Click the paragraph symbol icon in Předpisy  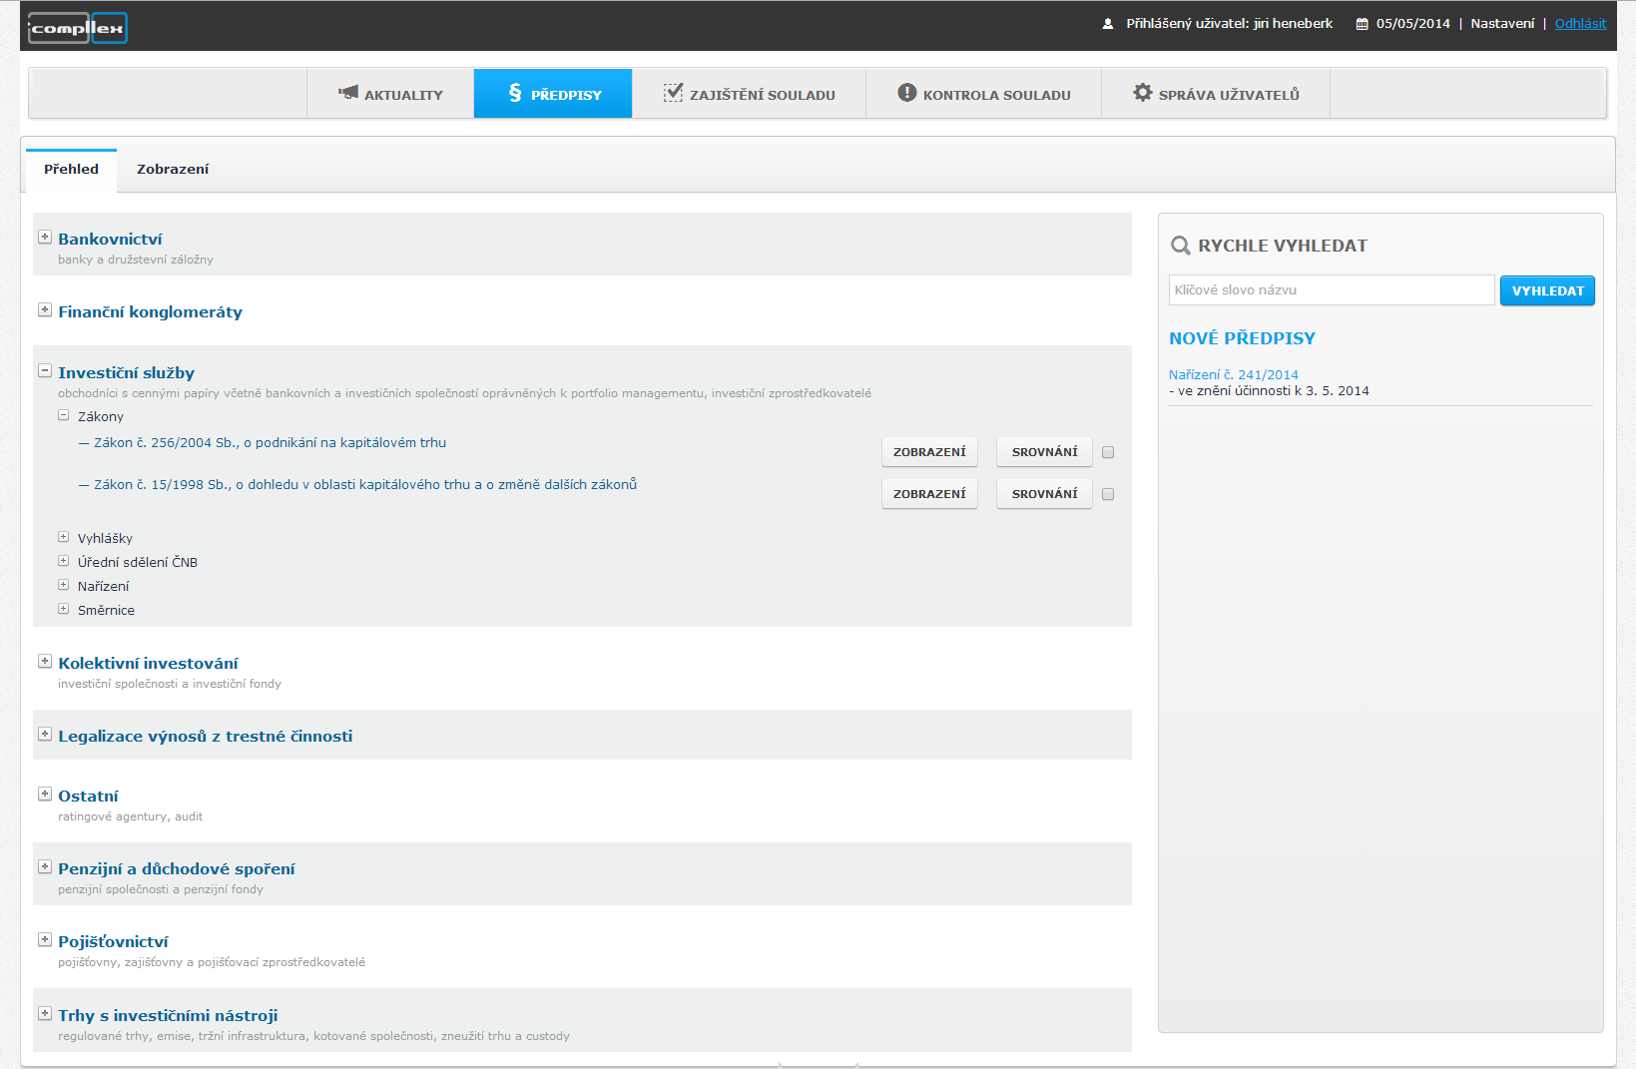pyautogui.click(x=515, y=93)
